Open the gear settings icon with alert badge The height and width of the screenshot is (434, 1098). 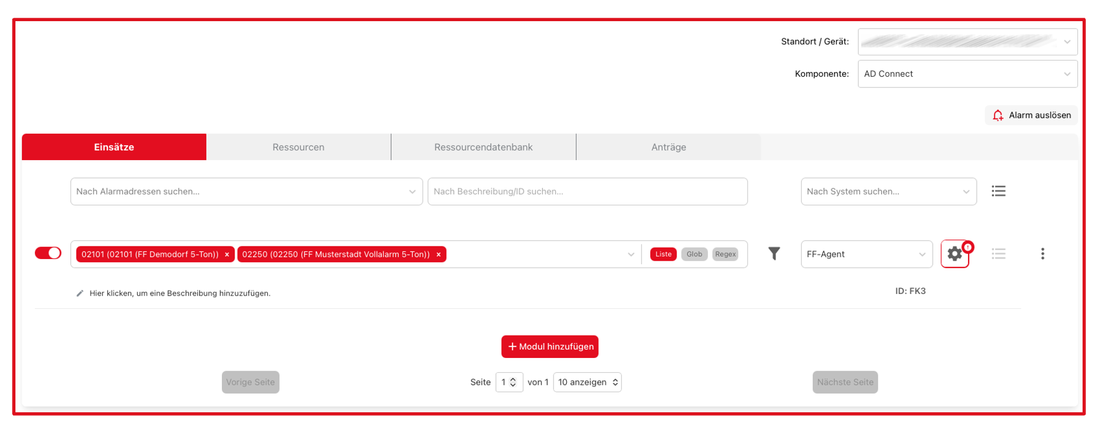pyautogui.click(x=955, y=254)
